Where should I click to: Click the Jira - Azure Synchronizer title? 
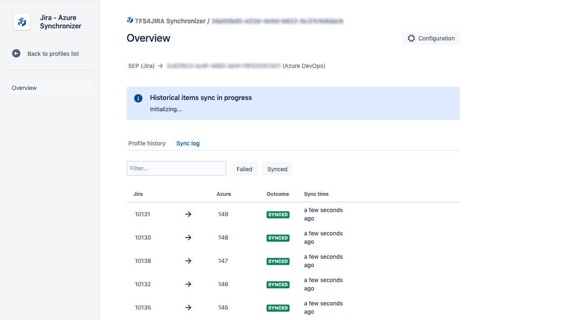(x=61, y=22)
